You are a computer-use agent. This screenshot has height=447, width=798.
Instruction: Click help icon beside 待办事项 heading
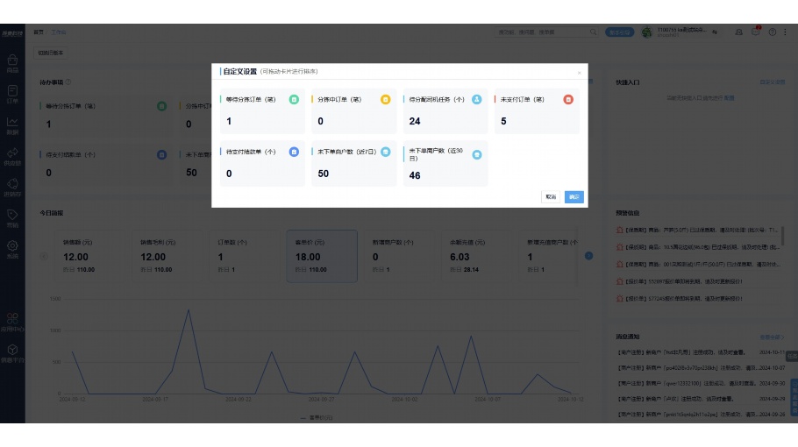pos(68,82)
